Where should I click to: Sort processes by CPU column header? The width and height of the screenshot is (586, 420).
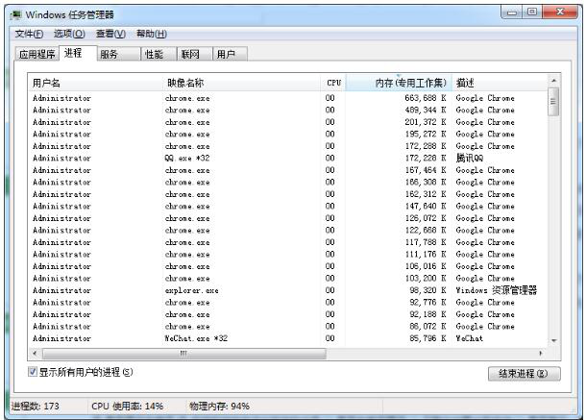[332, 84]
